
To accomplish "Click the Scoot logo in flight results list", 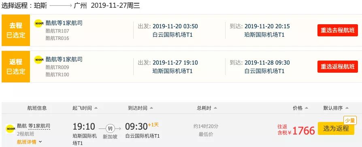I will (10, 128).
